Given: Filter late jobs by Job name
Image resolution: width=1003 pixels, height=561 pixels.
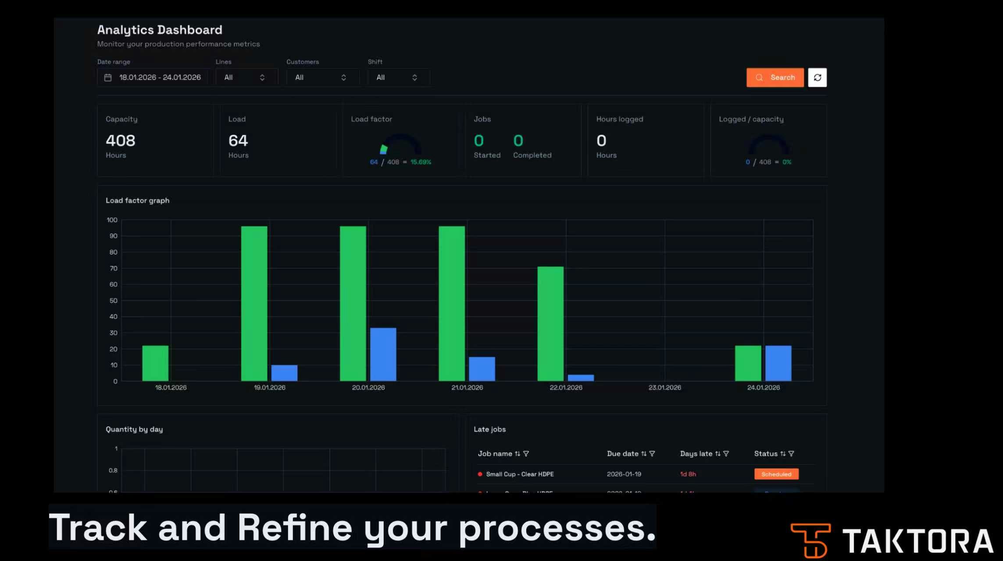Looking at the screenshot, I should click(x=526, y=454).
